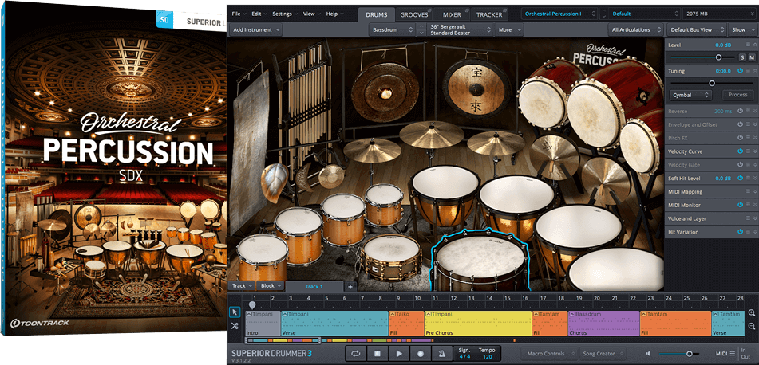This screenshot has height=365, width=759.
Task: Open the Add Instrument dropdown
Action: tap(256, 29)
